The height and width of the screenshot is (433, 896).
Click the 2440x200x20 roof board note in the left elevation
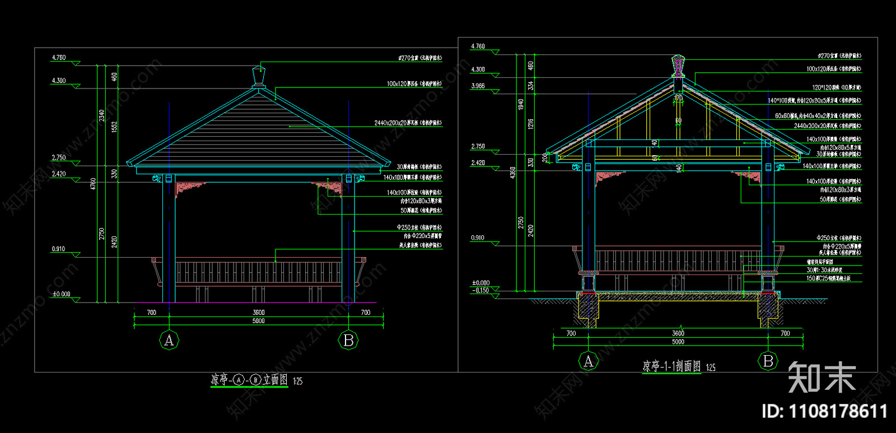coord(408,123)
